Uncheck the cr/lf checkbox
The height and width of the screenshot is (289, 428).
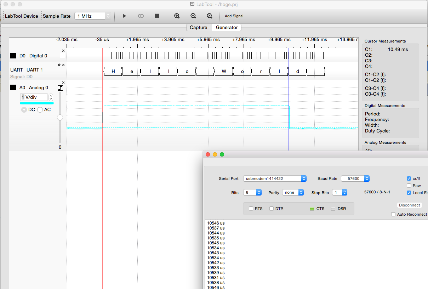(x=409, y=178)
